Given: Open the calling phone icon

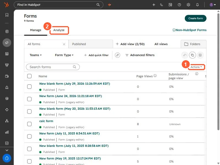Looking at the screenshot, I should pyautogui.click(x=161, y=5).
